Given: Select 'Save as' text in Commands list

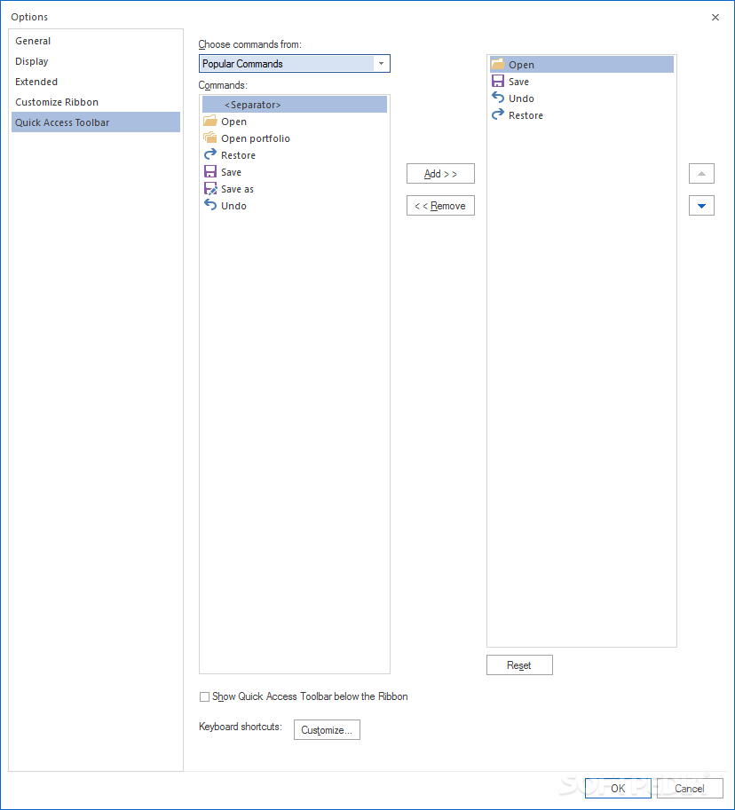Looking at the screenshot, I should point(237,189).
